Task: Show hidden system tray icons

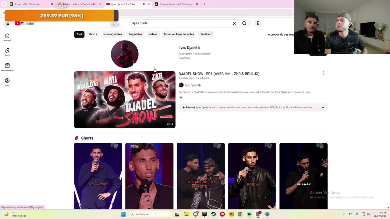Action: pyautogui.click(x=344, y=214)
